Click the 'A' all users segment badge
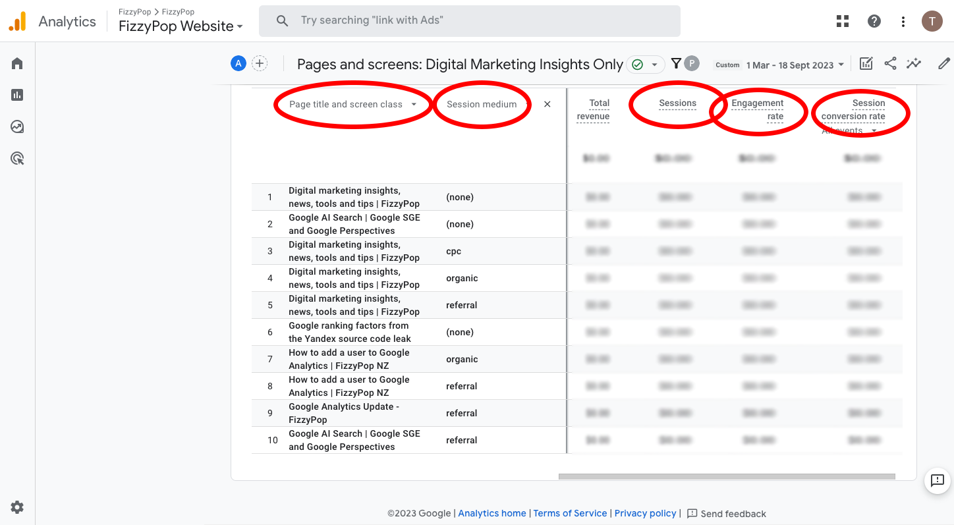 tap(238, 63)
